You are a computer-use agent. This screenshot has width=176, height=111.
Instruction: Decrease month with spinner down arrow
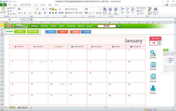tap(159, 44)
